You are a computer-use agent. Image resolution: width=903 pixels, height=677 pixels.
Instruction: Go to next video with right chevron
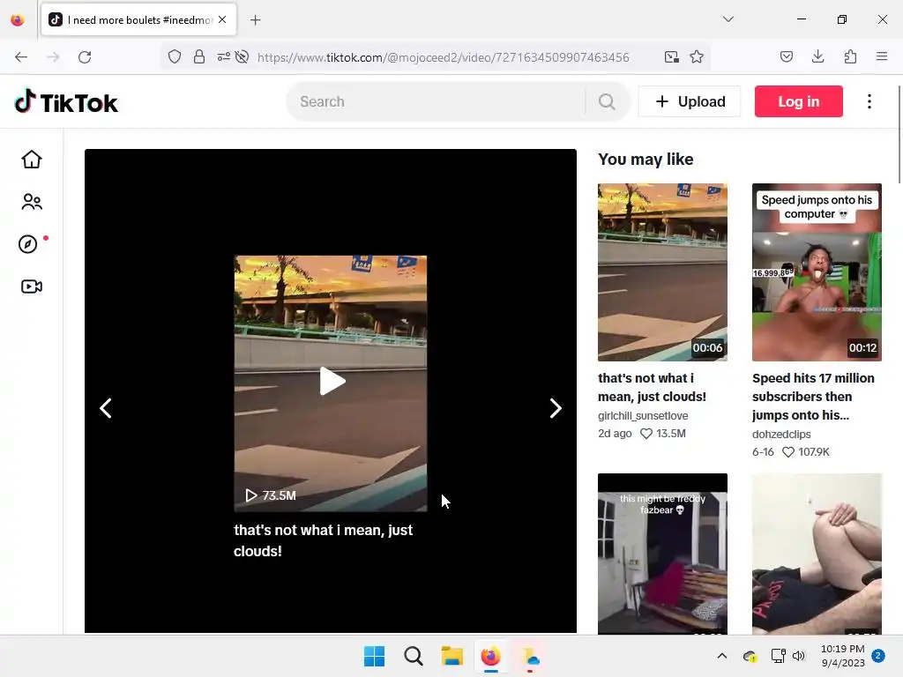[x=556, y=408]
